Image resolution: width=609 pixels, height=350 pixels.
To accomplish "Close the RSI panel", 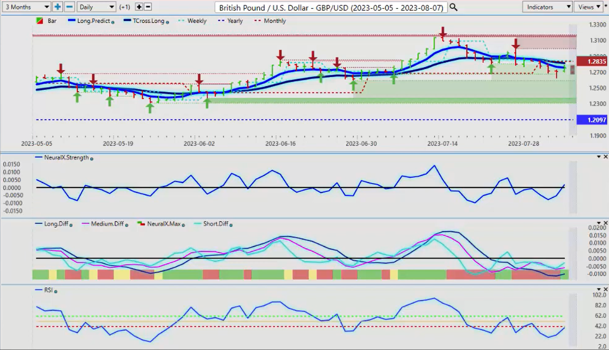I will (606, 289).
